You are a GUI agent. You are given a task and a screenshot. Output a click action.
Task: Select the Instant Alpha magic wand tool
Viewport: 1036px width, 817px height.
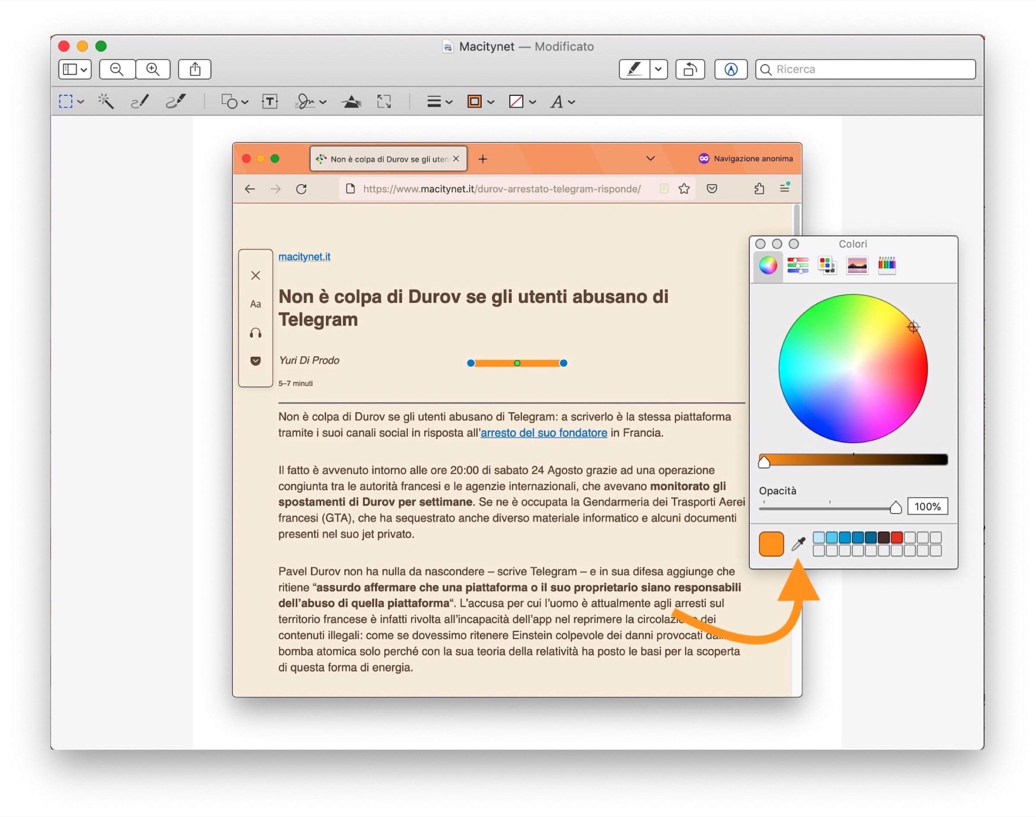click(x=105, y=101)
